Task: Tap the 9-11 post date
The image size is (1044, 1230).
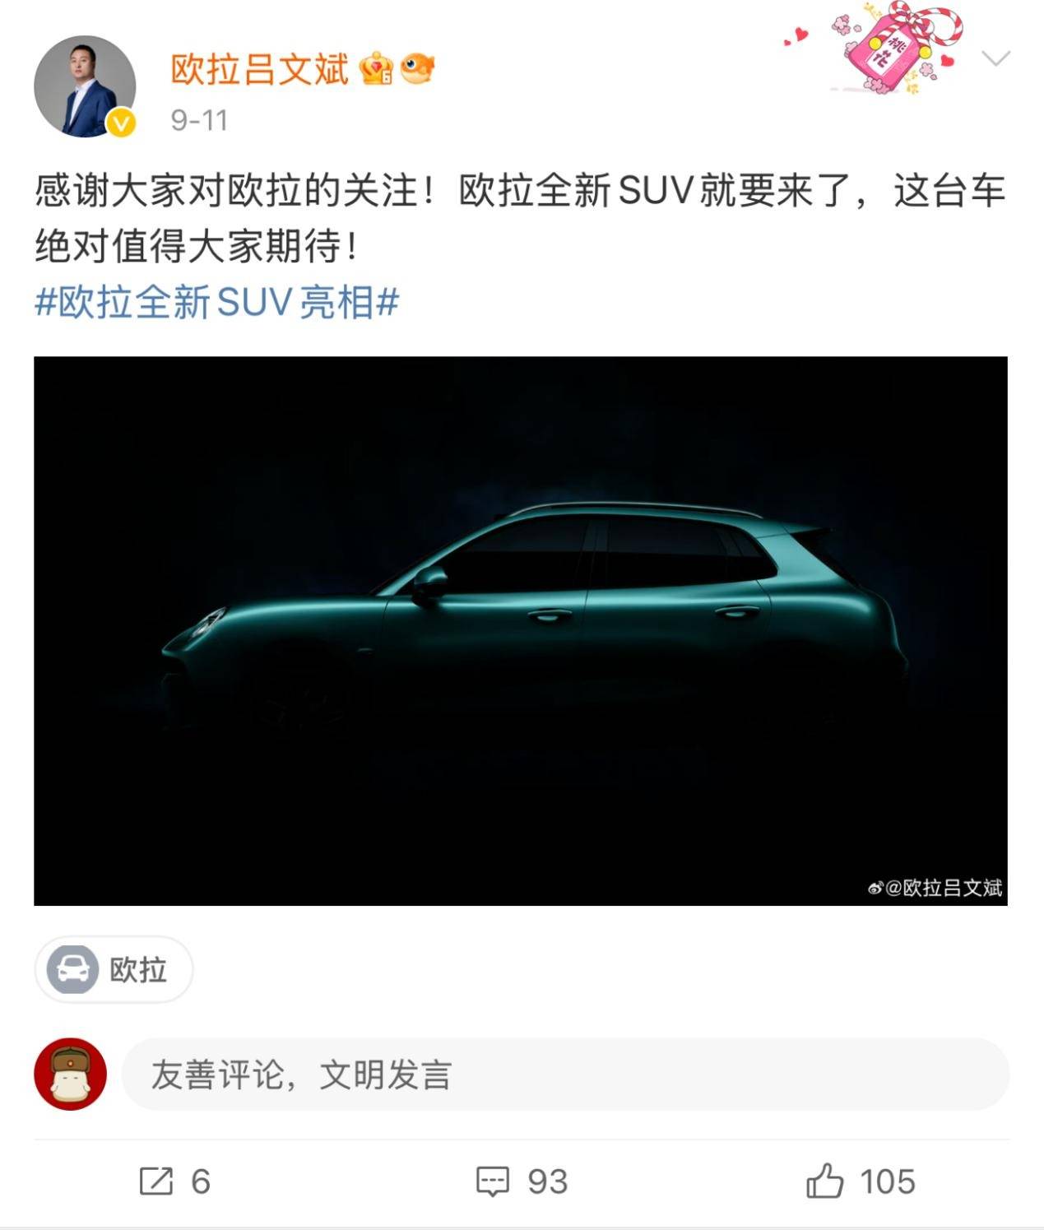Action: click(199, 121)
